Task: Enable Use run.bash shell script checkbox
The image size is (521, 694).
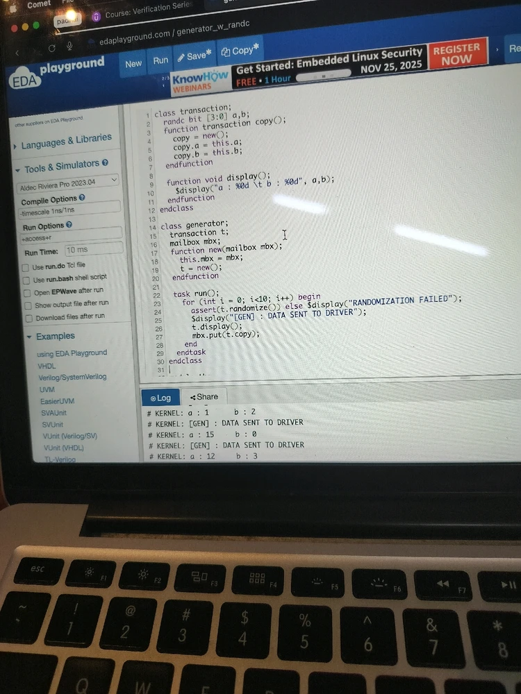Action: (26, 280)
